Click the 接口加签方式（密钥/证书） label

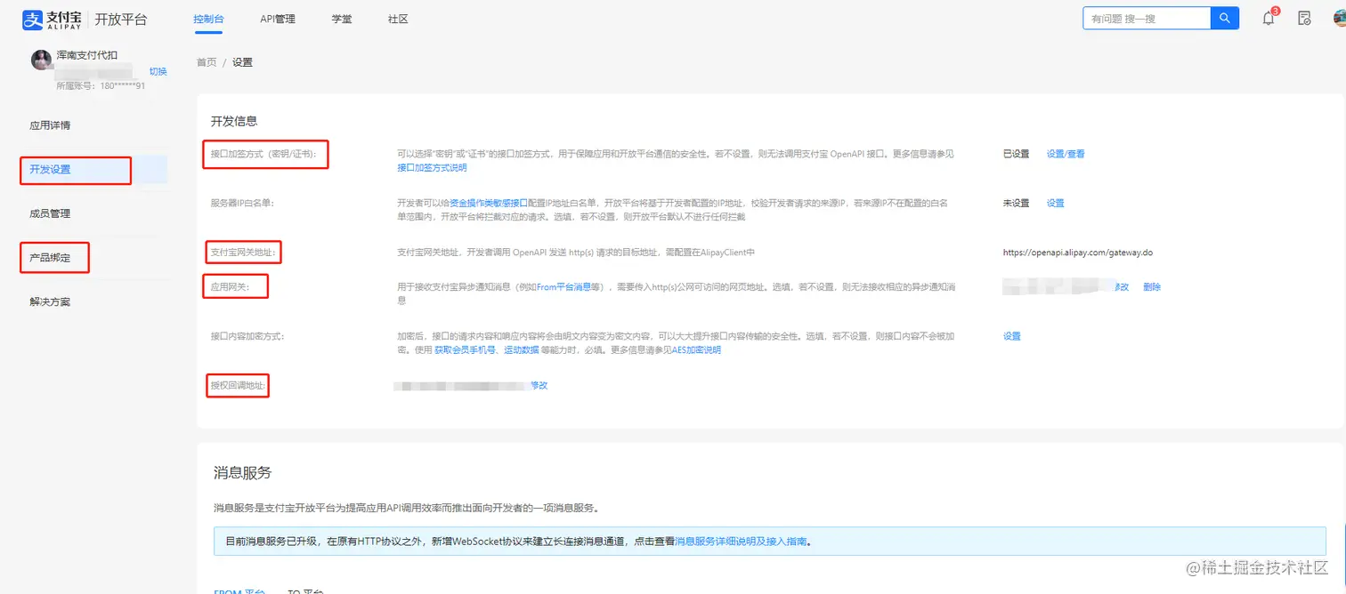(264, 154)
